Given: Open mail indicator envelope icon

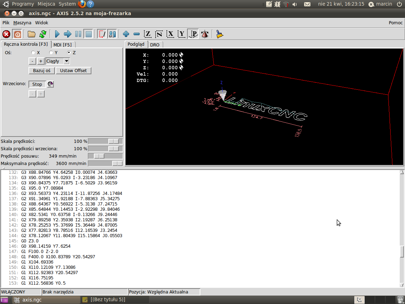Looking at the screenshot, I should (307, 4).
